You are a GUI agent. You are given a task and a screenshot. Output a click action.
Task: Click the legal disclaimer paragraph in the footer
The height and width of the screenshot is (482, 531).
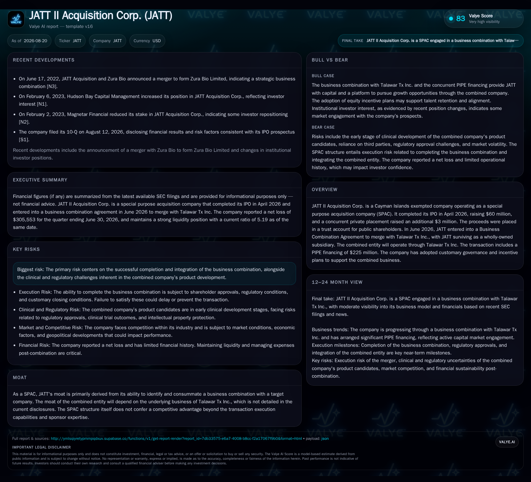[185, 458]
